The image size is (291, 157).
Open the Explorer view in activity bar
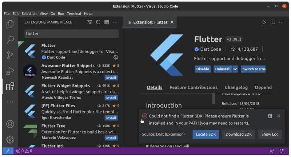10,24
